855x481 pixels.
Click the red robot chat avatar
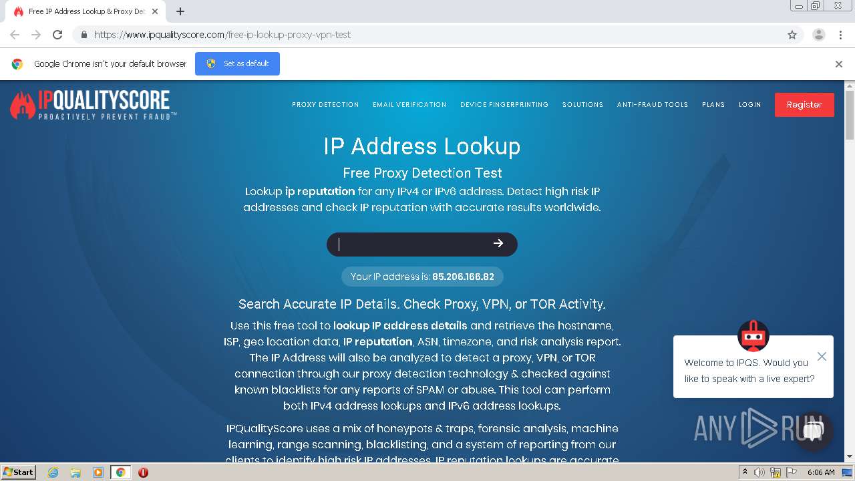click(753, 335)
